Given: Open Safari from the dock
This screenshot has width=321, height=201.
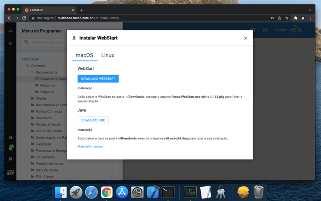Looking at the screenshot, I should coord(91,192).
